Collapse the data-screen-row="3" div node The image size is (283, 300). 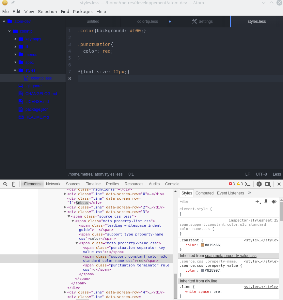pos(65,212)
